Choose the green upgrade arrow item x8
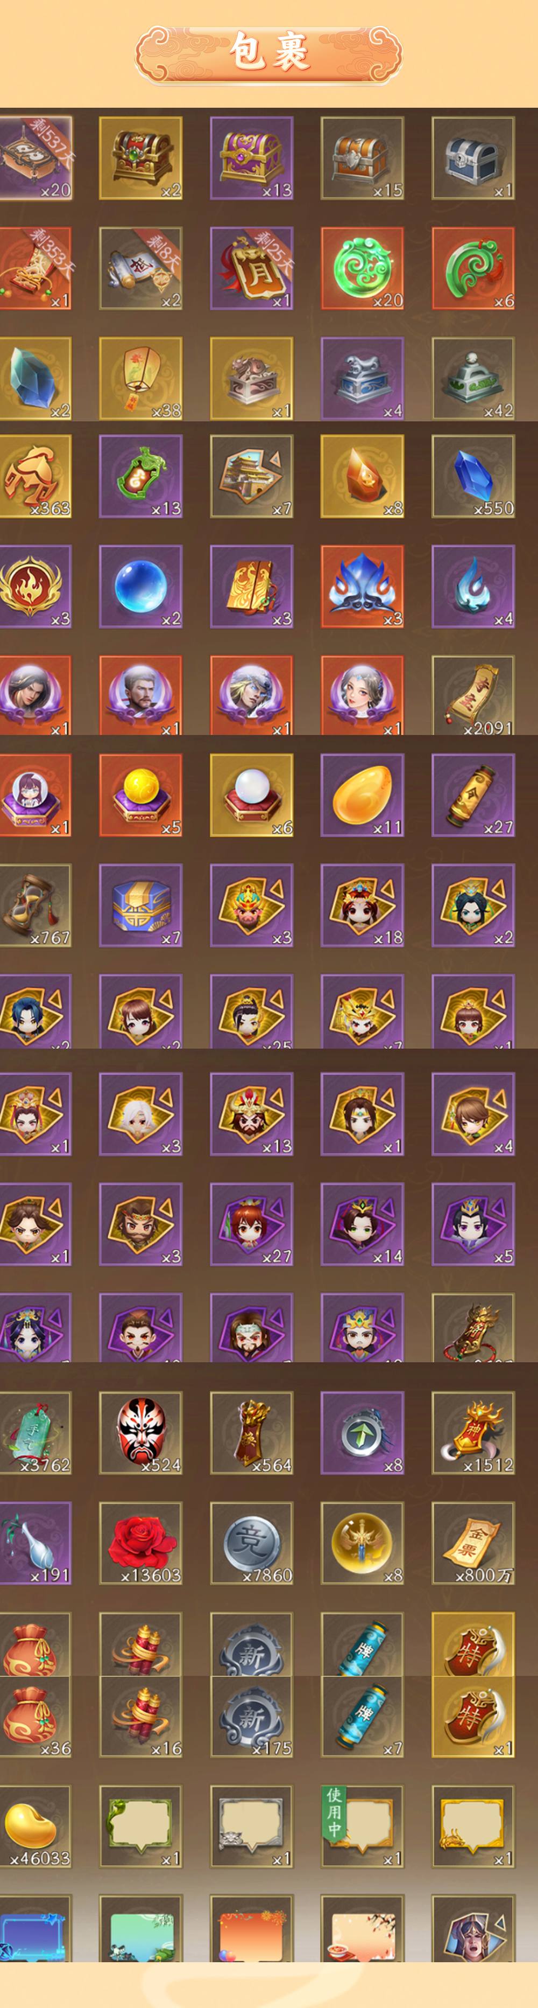Screen dimensions: 538x2008 click(362, 1433)
